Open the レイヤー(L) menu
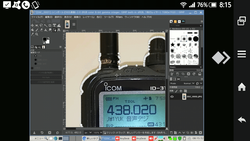 (89, 17)
